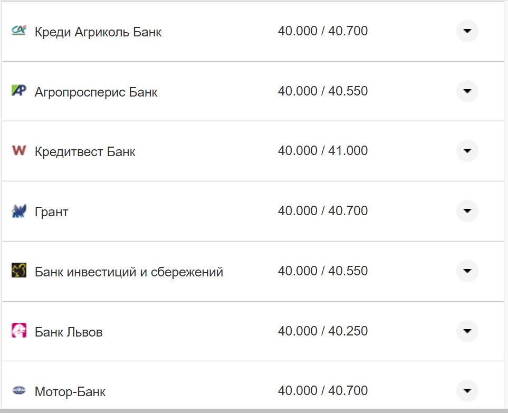Expand details for Креди Агриколь Банк
Screen dimensions: 508x413
point(466,31)
